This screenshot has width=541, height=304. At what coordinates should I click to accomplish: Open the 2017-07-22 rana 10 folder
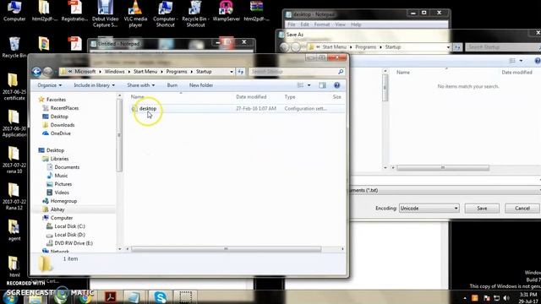click(14, 160)
